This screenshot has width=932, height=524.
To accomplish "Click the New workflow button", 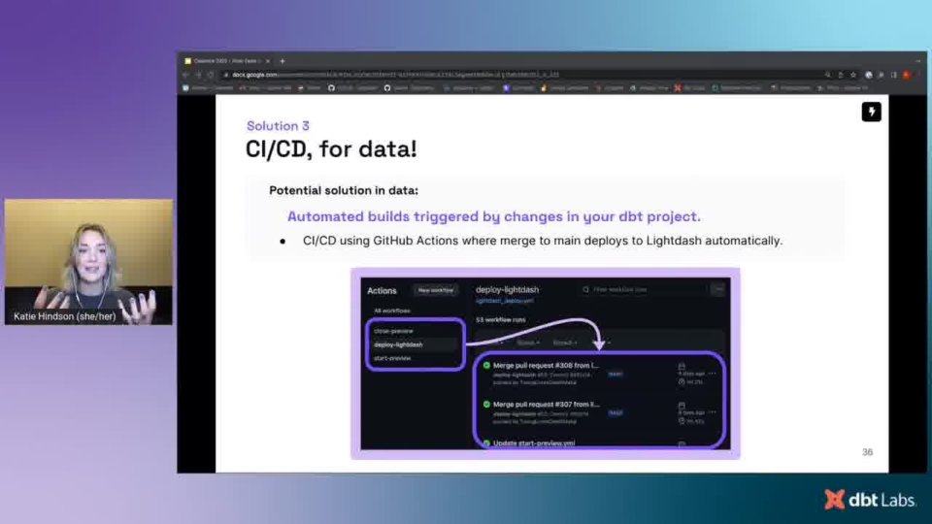I will pos(436,290).
